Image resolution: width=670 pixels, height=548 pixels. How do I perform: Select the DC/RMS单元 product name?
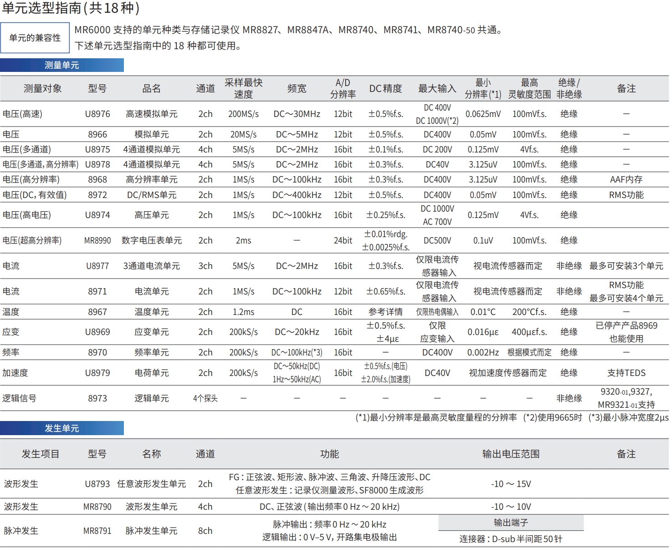(x=152, y=195)
